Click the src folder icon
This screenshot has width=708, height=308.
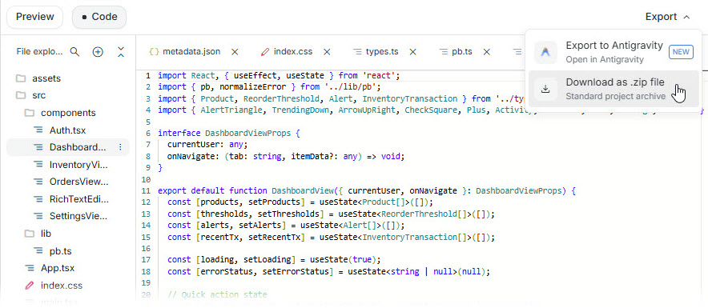(21, 96)
